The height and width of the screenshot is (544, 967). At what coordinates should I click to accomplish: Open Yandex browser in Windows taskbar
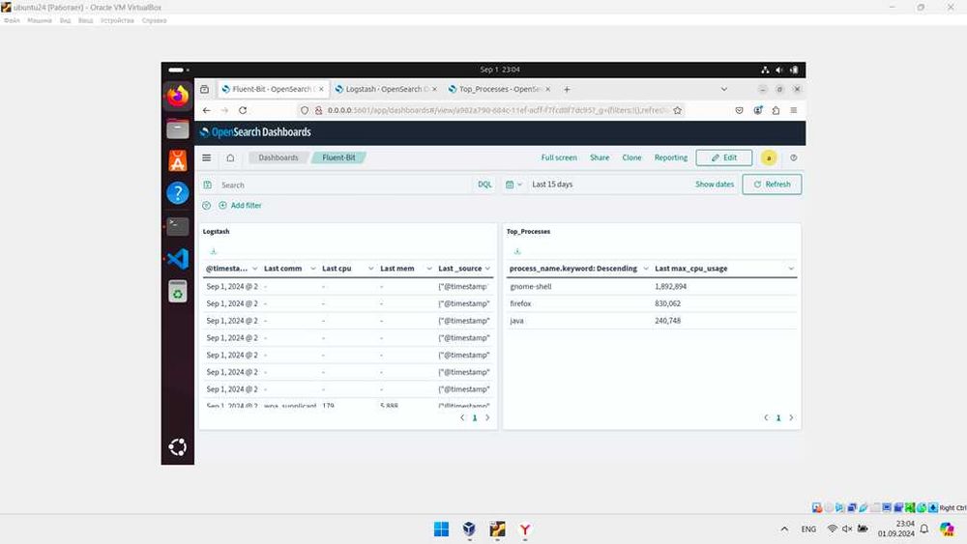tap(525, 530)
